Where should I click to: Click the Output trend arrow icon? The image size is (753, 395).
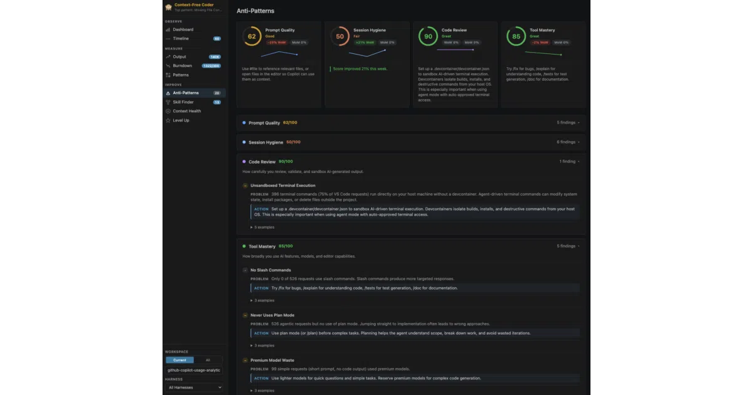[x=168, y=56]
